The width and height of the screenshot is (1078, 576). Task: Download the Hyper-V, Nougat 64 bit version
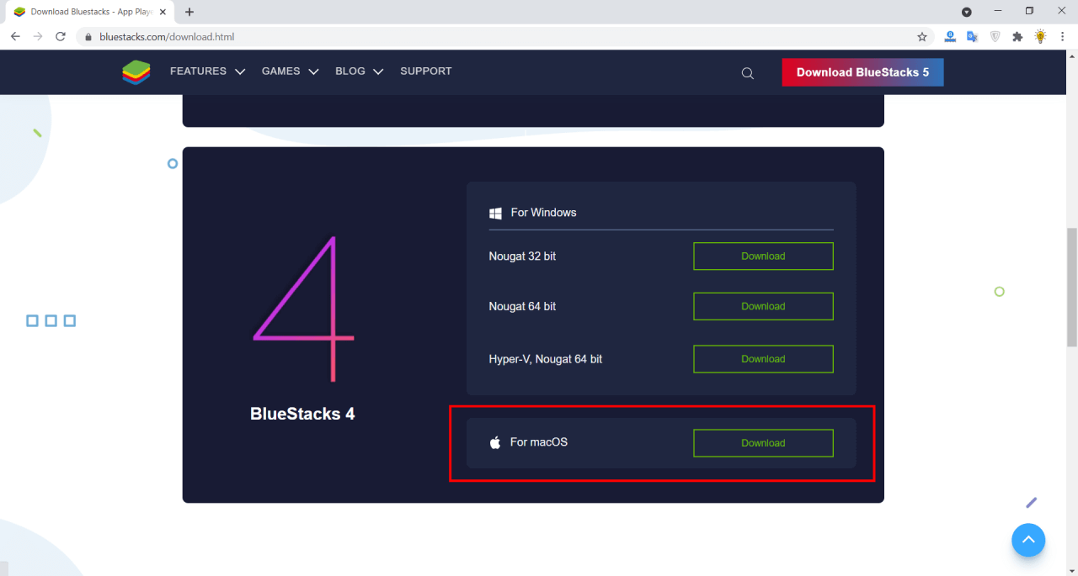tap(763, 359)
